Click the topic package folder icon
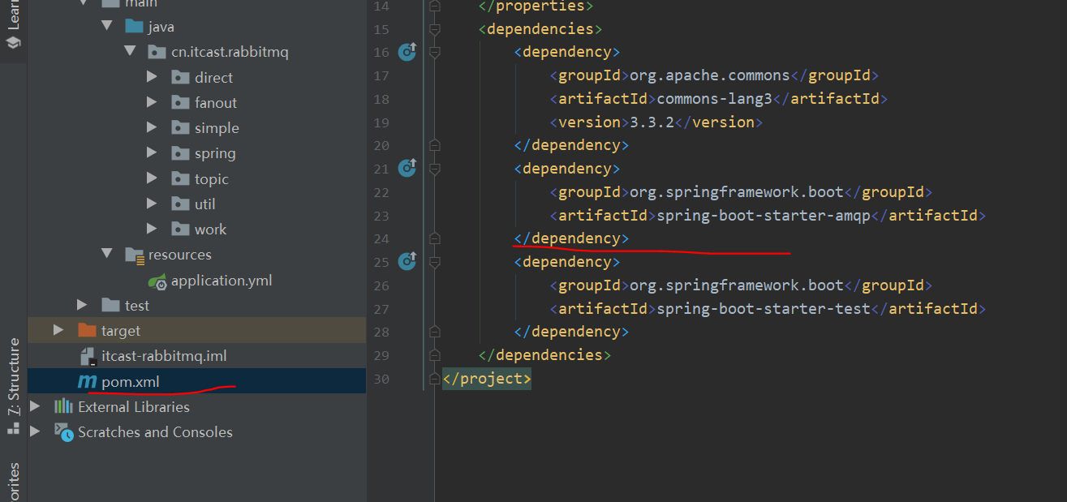Image resolution: width=1067 pixels, height=502 pixels. coord(181,178)
